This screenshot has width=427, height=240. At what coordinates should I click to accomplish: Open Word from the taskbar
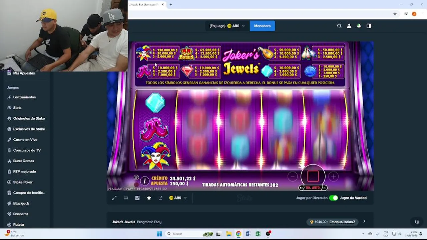248,234
